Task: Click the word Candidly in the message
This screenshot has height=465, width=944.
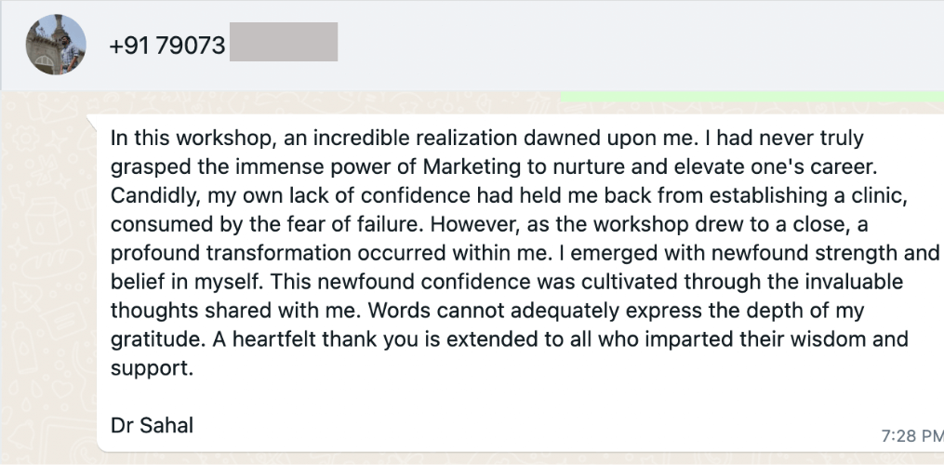Action: 147,196
